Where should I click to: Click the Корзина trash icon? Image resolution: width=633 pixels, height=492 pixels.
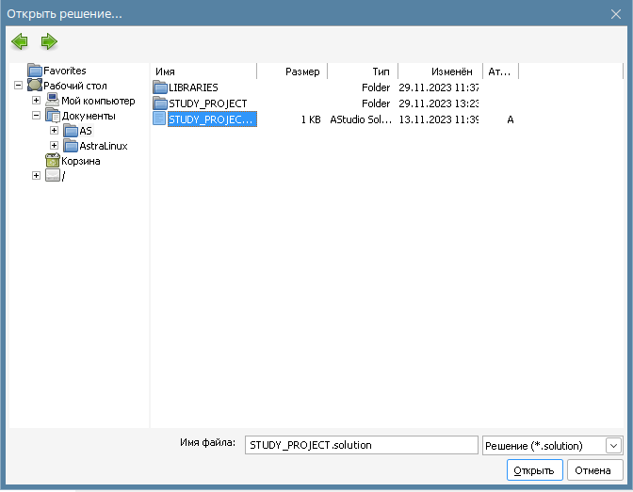(53, 161)
